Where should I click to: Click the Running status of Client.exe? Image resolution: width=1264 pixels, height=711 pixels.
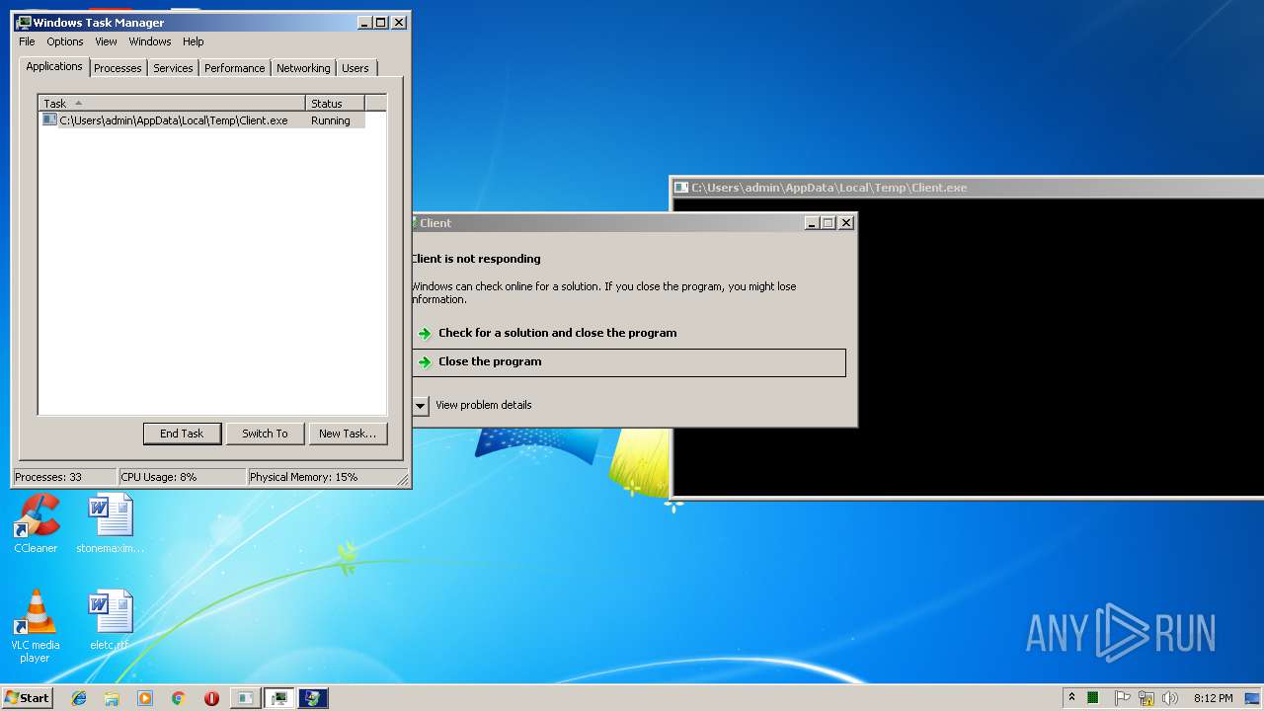pos(331,120)
